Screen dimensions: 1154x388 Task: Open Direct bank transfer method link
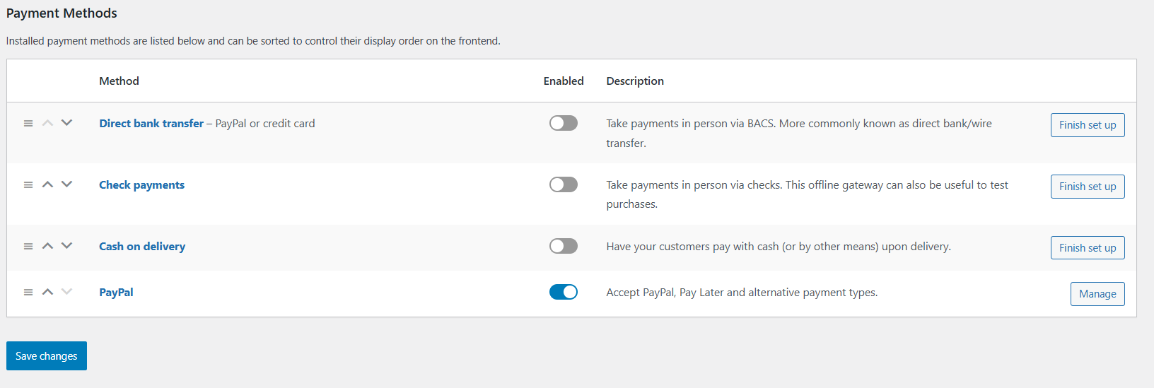pyautogui.click(x=151, y=123)
